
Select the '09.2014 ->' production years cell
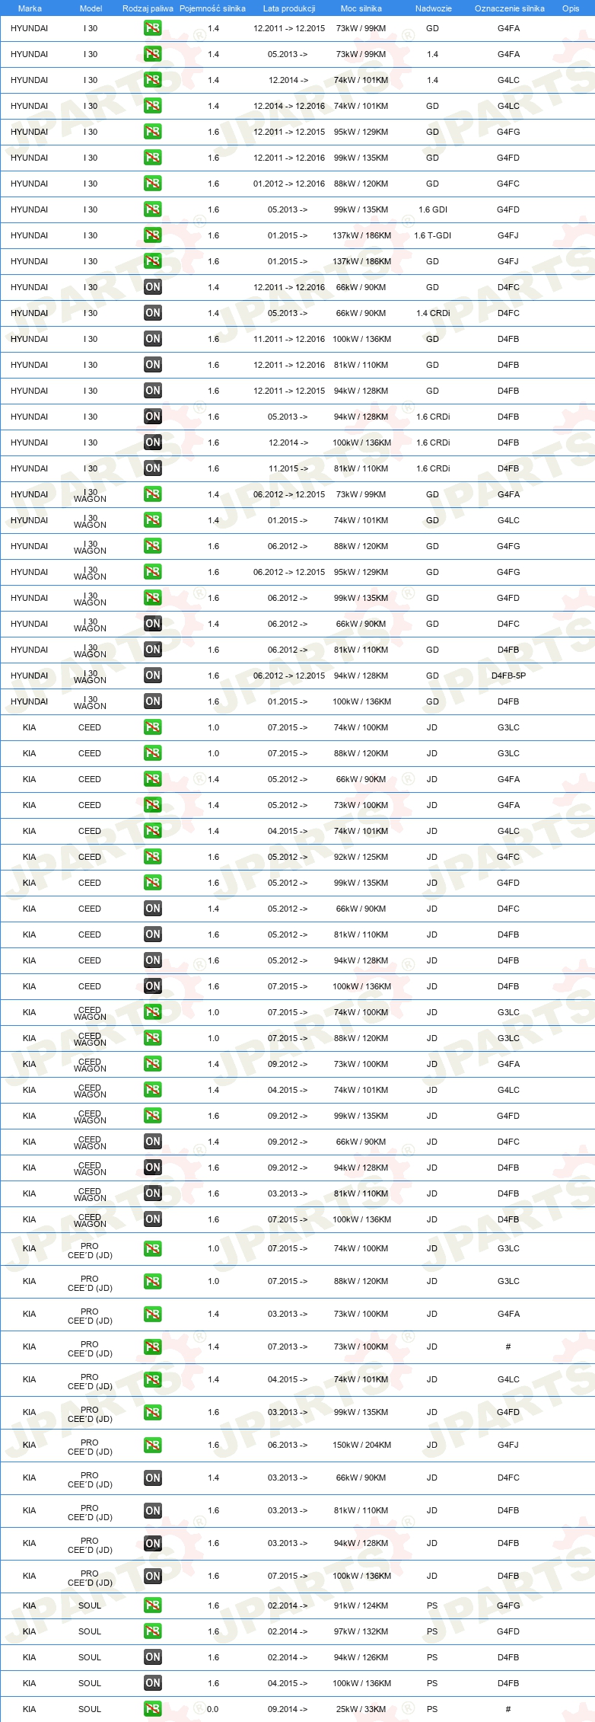click(x=288, y=1709)
